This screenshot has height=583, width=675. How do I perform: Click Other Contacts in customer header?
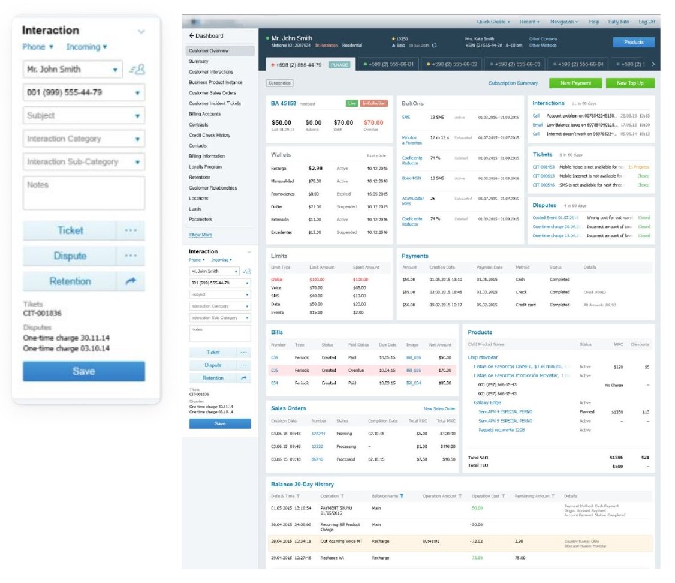(543, 39)
